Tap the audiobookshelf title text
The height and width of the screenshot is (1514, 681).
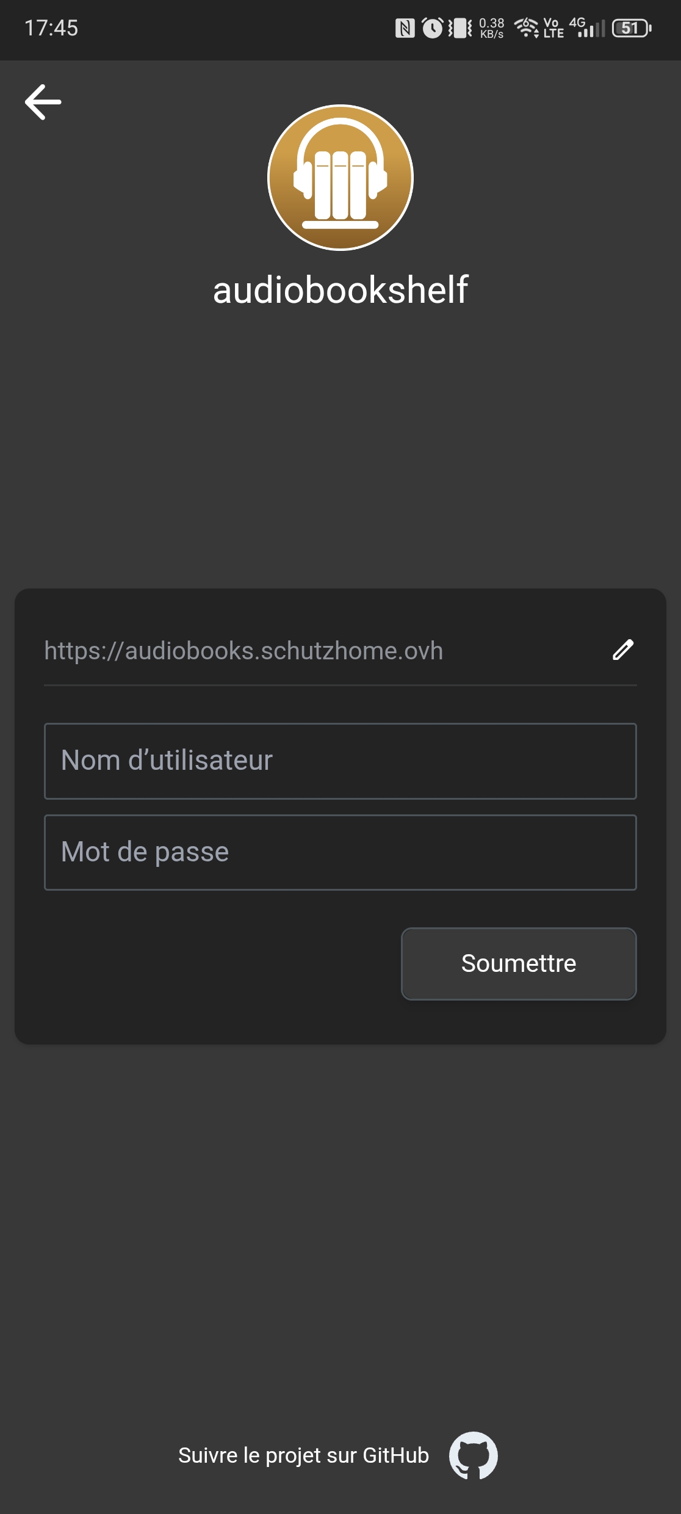point(340,289)
